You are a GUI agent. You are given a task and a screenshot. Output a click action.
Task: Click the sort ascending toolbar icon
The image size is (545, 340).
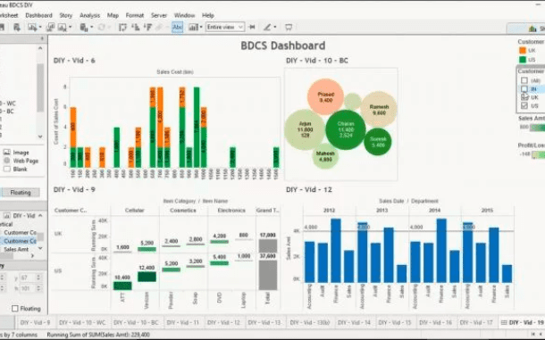pyautogui.click(x=136, y=27)
